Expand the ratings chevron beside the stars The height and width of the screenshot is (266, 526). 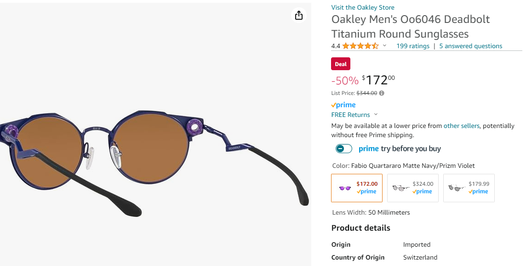385,46
